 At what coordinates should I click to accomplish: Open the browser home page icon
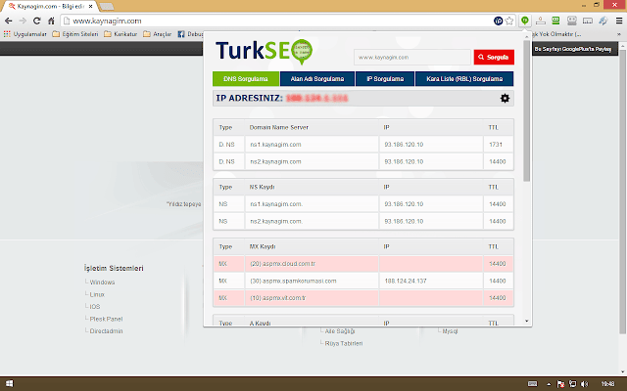[51, 21]
